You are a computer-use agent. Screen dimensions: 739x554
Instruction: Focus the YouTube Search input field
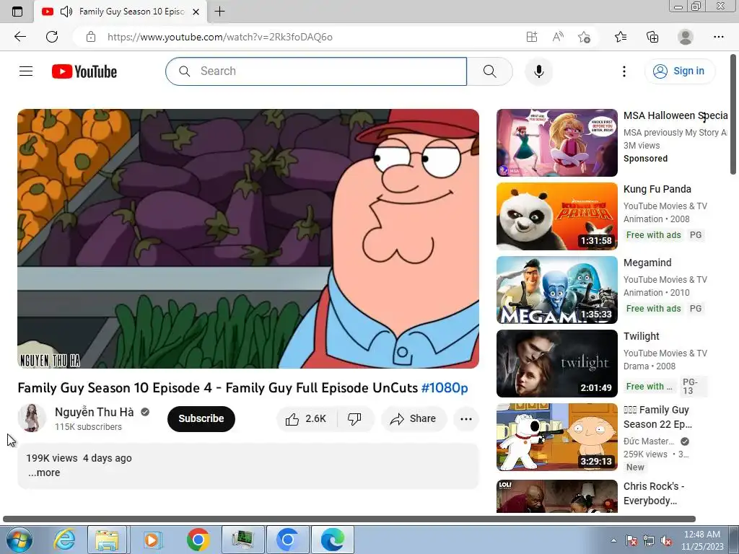coord(316,71)
